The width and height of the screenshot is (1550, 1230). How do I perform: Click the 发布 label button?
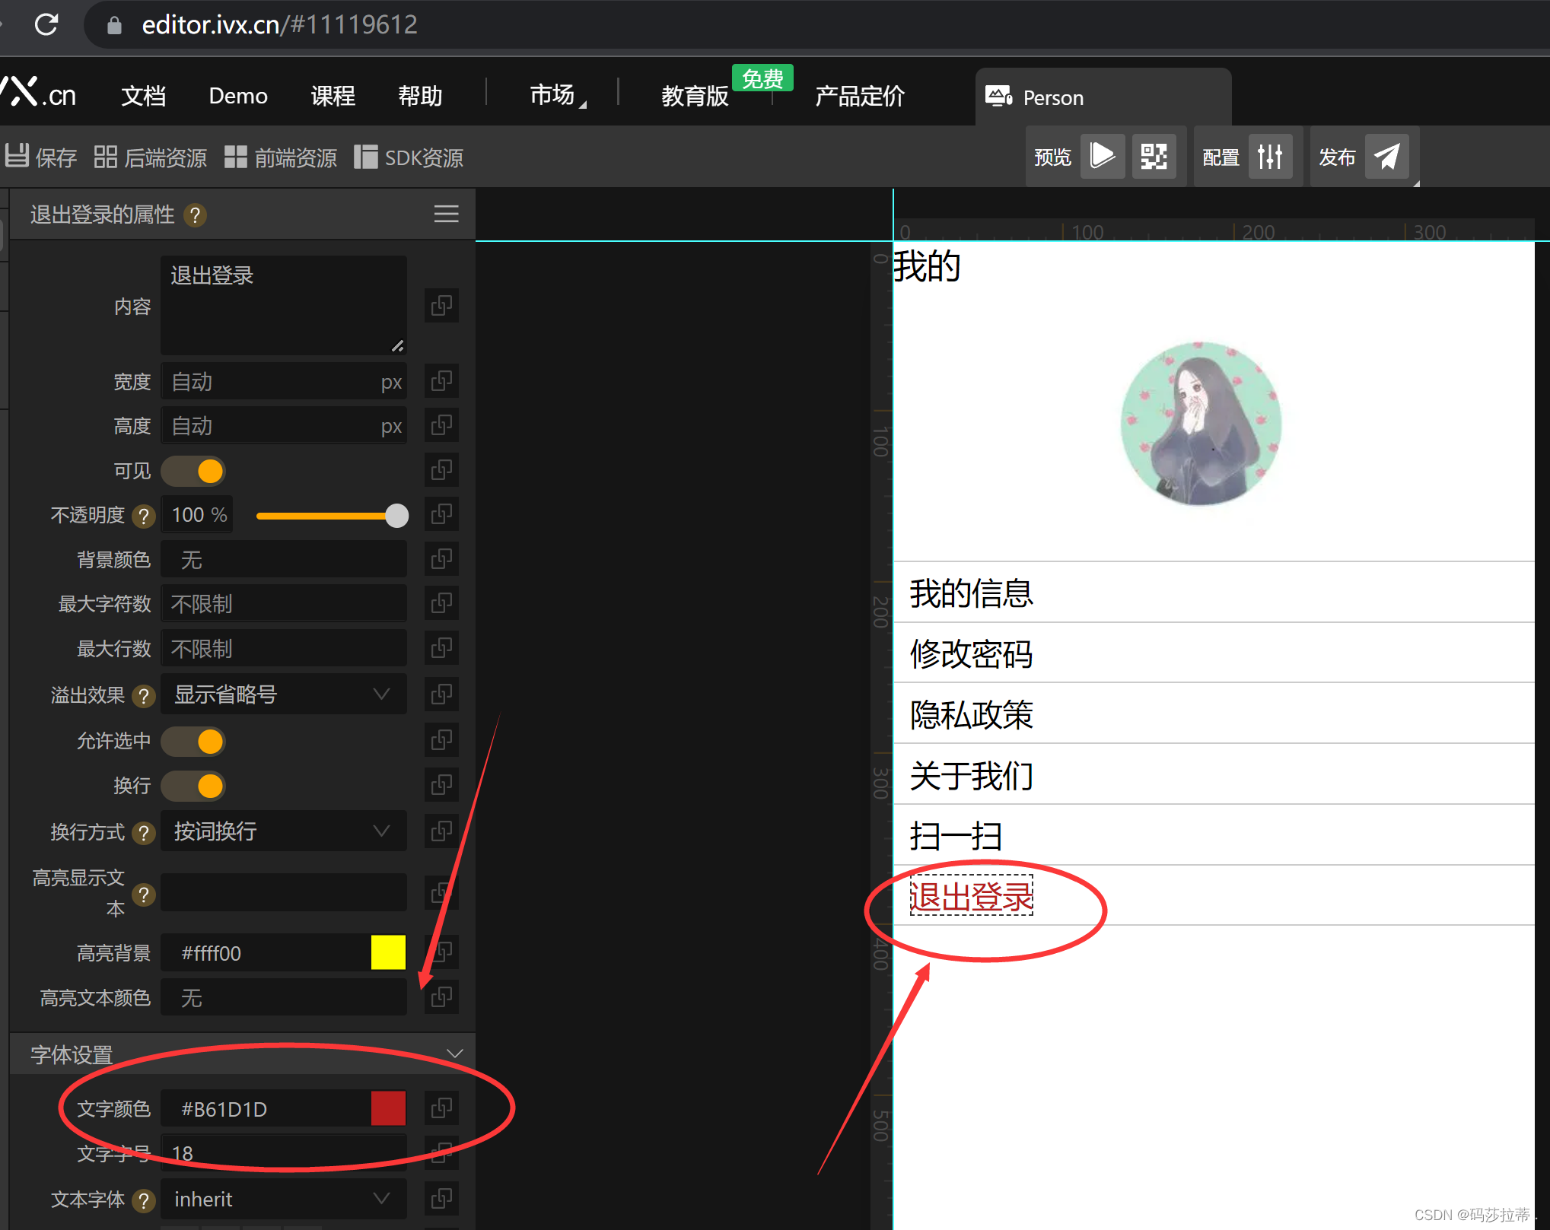pyautogui.click(x=1337, y=157)
